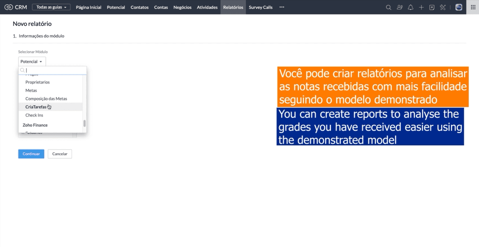Image resolution: width=479 pixels, height=247 pixels.
Task: Expand the more tabs ellipsis menu
Action: (282, 7)
